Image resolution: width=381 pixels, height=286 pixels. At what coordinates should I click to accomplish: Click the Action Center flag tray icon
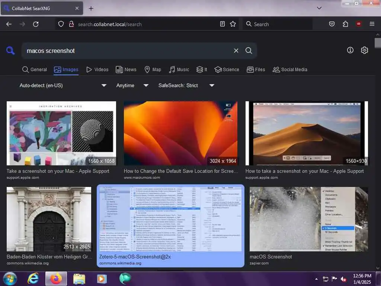point(334,279)
